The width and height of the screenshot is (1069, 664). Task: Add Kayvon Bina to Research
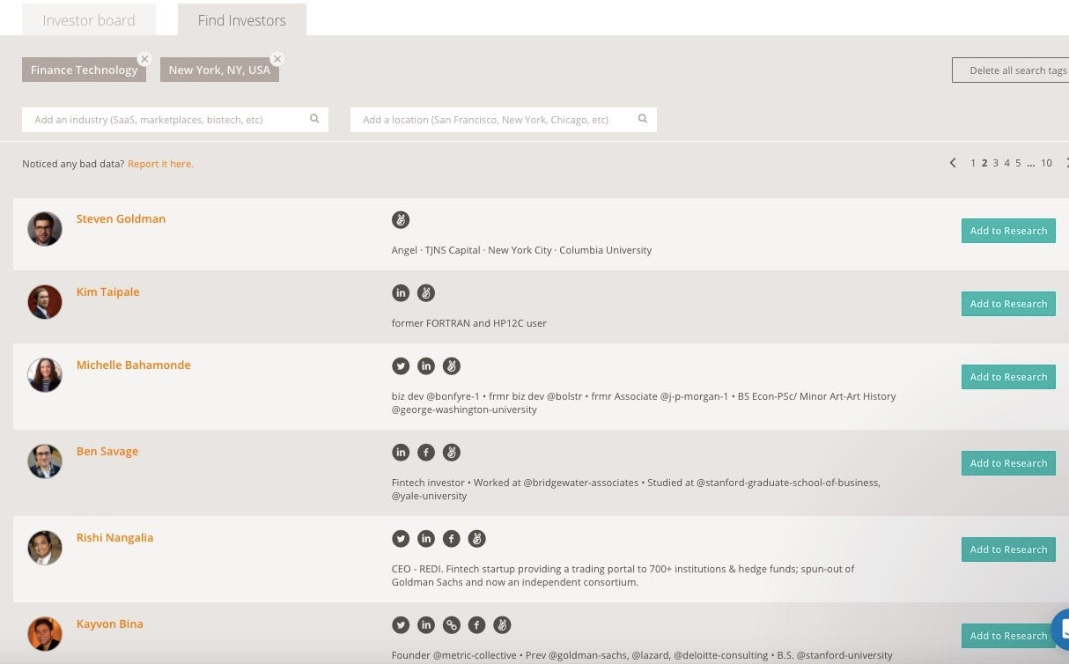(x=1008, y=636)
